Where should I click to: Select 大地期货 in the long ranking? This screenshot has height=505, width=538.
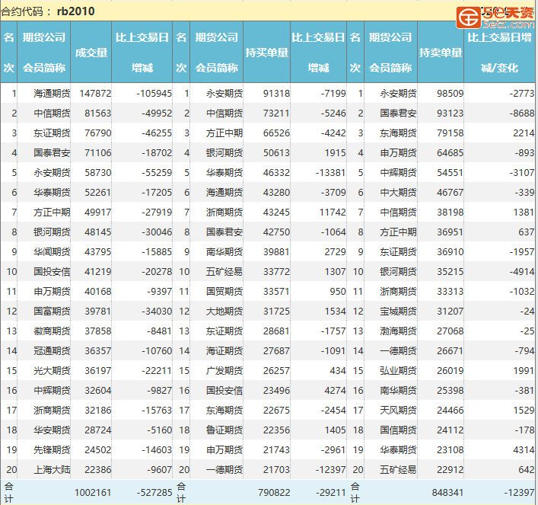[x=224, y=312]
